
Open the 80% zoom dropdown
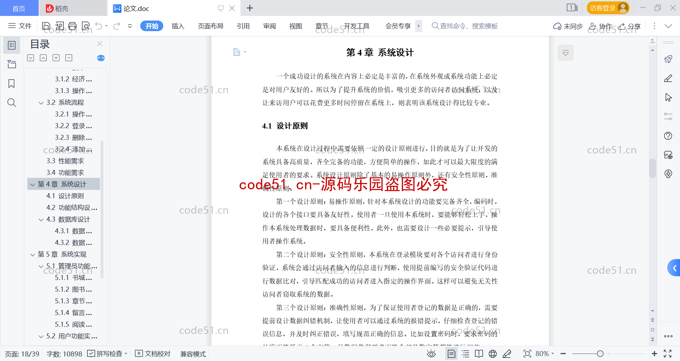pyautogui.click(x=545, y=354)
